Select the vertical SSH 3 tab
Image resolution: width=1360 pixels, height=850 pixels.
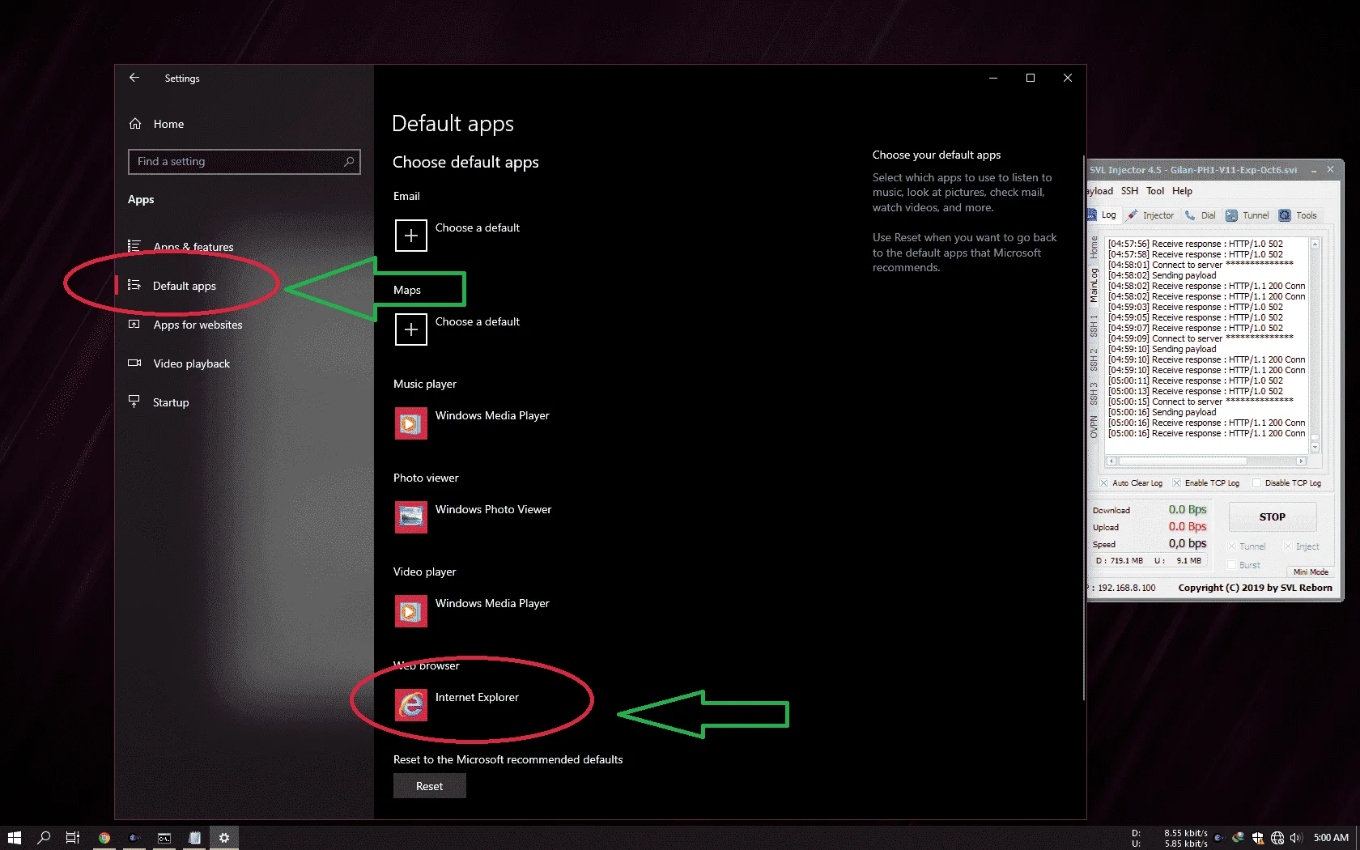click(x=1094, y=393)
